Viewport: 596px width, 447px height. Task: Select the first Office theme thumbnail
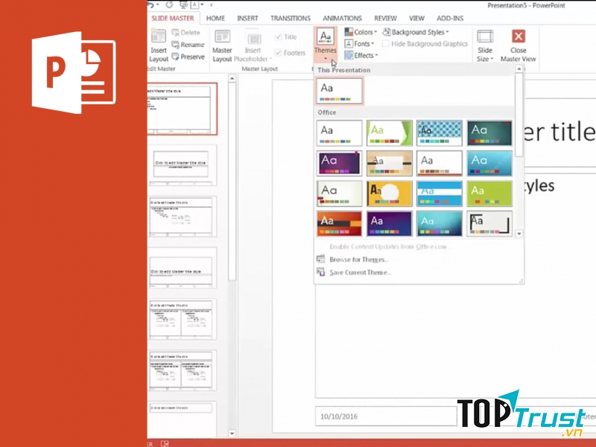340,132
